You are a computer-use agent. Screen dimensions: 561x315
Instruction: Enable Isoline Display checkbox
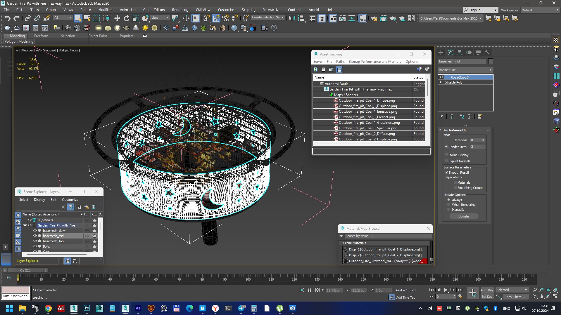[x=446, y=155]
